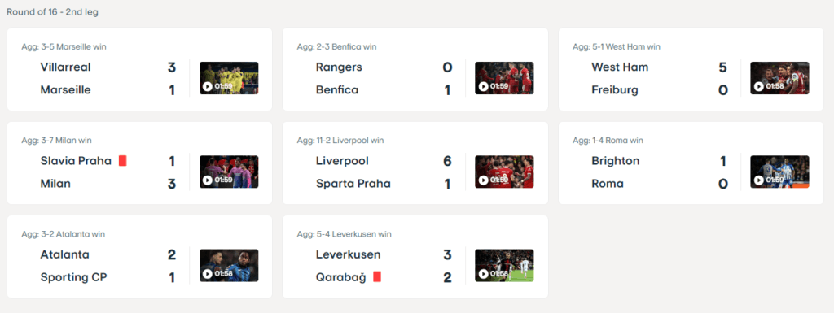The width and height of the screenshot is (834, 313).
Task: Play the Leverkusen vs Qarabağ highlights video
Action: [x=504, y=265]
